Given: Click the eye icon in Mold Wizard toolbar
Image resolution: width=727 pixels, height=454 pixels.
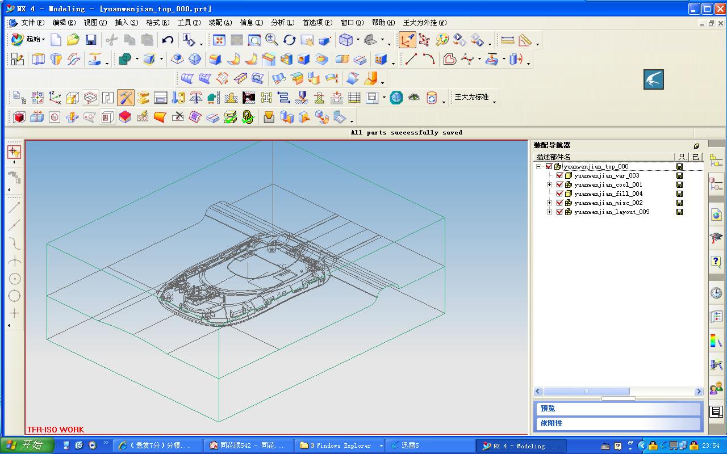Looking at the screenshot, I should (x=414, y=98).
